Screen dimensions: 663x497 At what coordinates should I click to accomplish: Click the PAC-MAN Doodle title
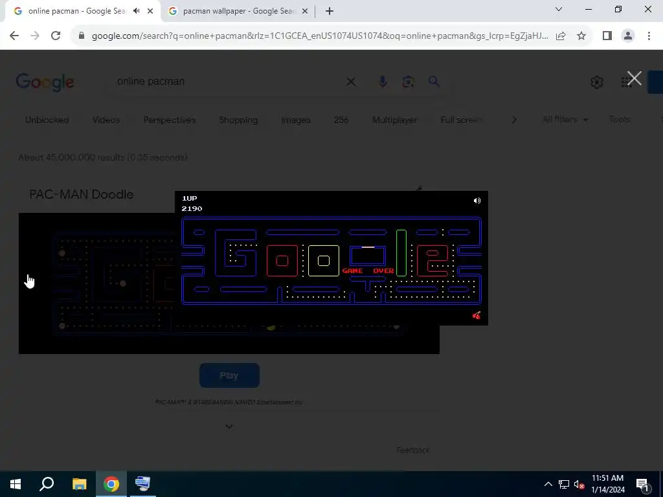[x=81, y=194]
